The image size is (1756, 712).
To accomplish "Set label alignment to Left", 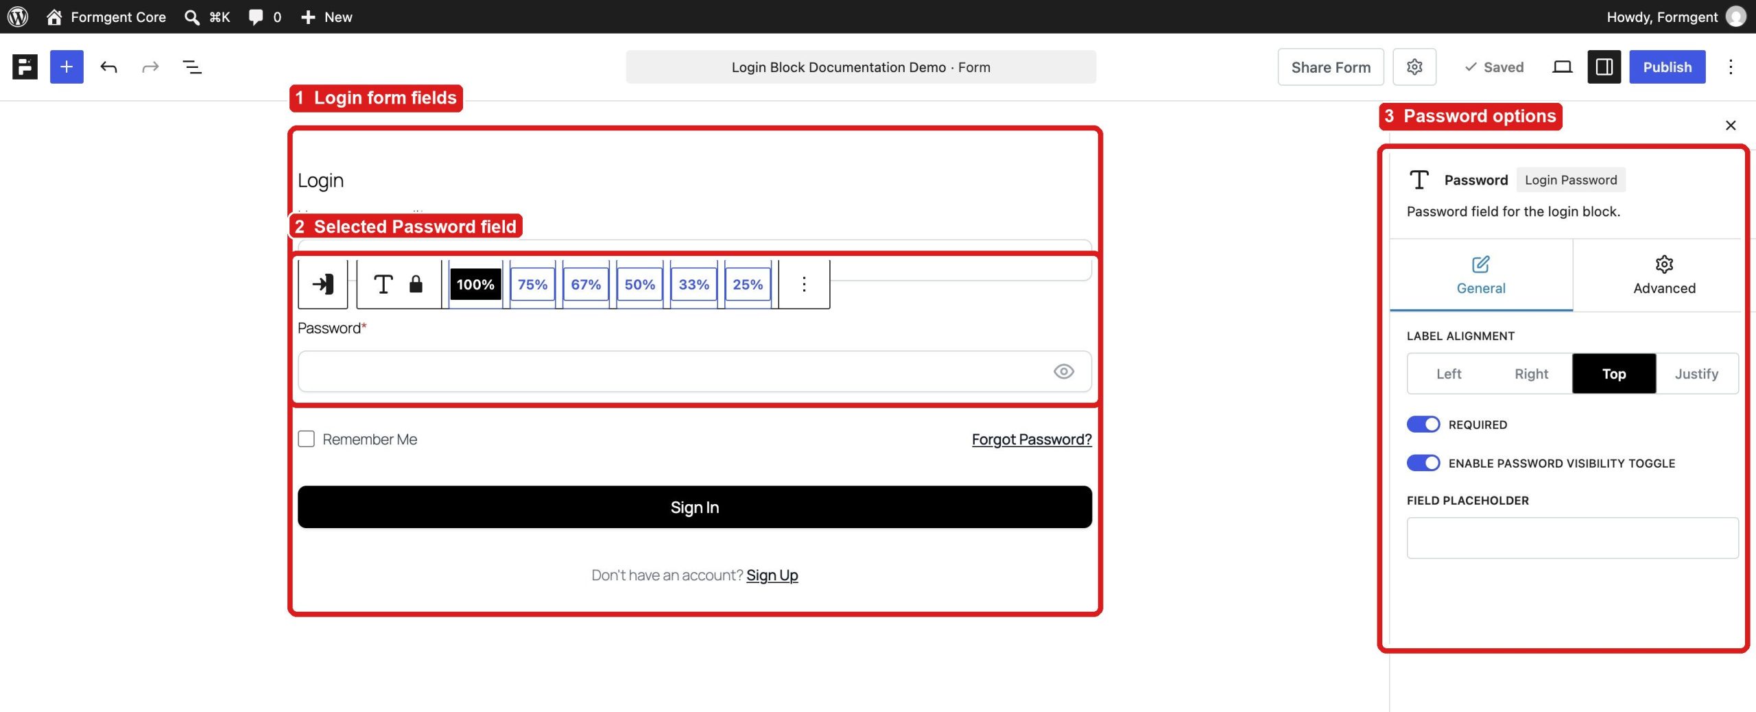I will click(1449, 374).
